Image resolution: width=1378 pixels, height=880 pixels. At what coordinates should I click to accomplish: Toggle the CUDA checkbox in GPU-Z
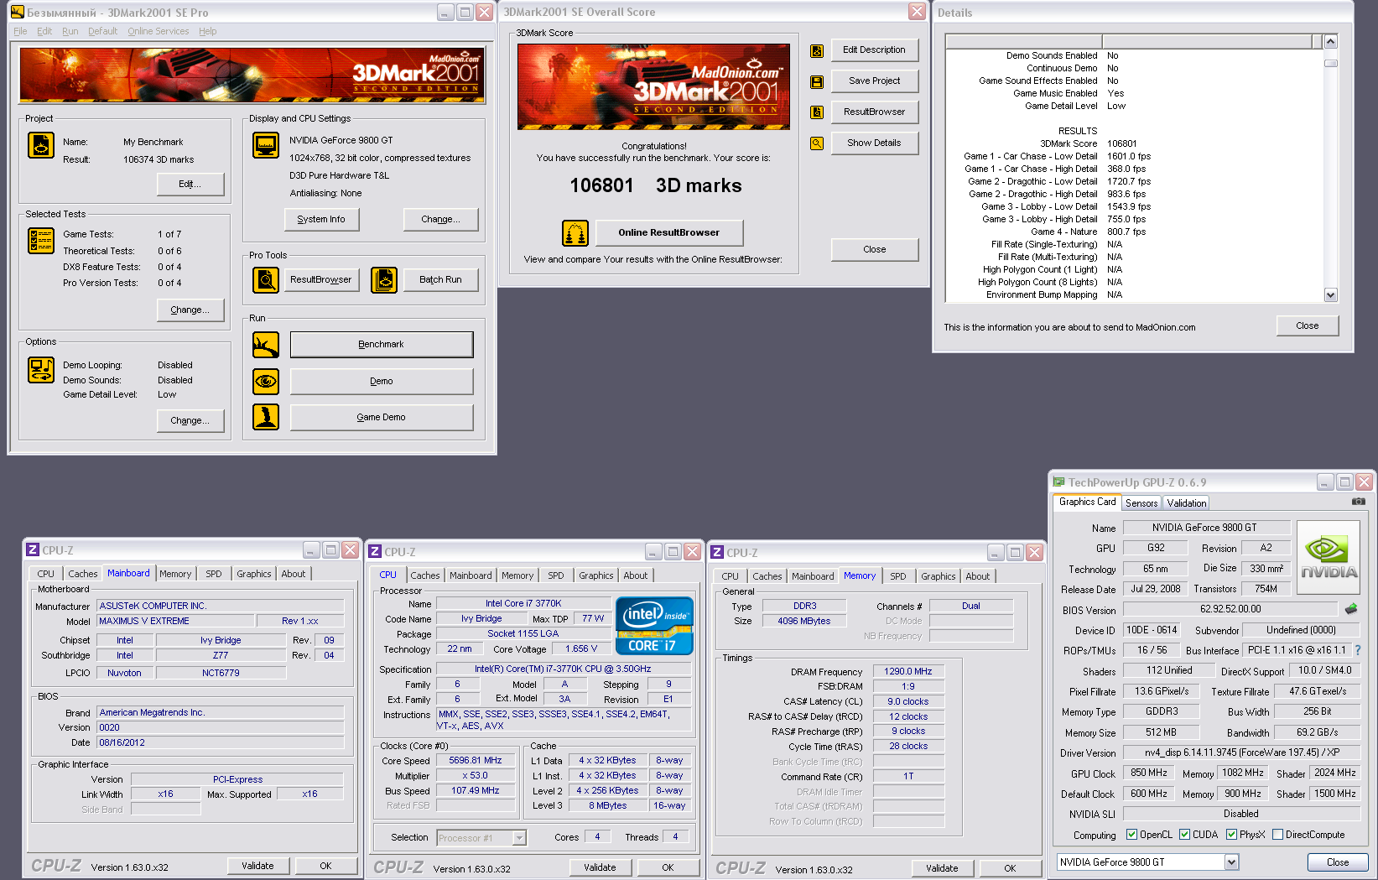pyautogui.click(x=1184, y=835)
